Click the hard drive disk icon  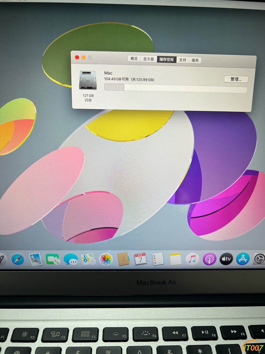88,80
